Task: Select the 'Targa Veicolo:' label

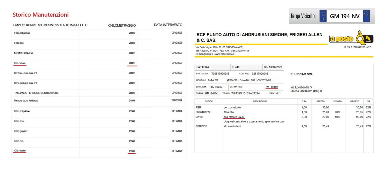Action: [303, 16]
